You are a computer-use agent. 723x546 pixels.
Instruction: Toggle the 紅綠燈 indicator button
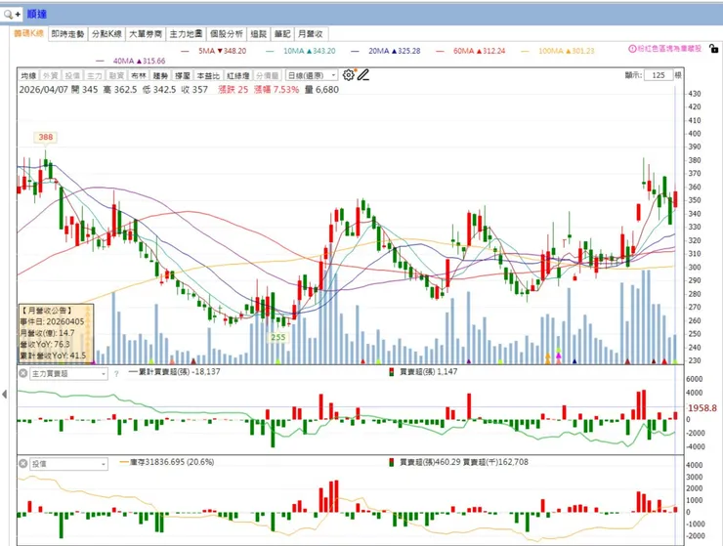238,75
